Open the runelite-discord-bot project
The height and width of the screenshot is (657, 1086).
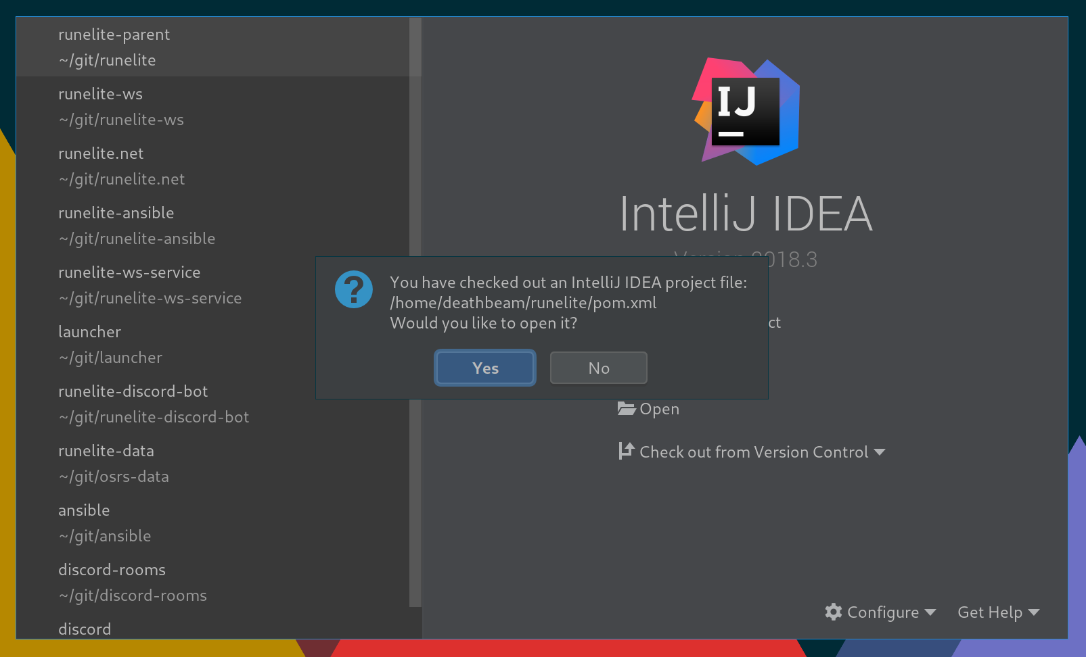(212, 404)
